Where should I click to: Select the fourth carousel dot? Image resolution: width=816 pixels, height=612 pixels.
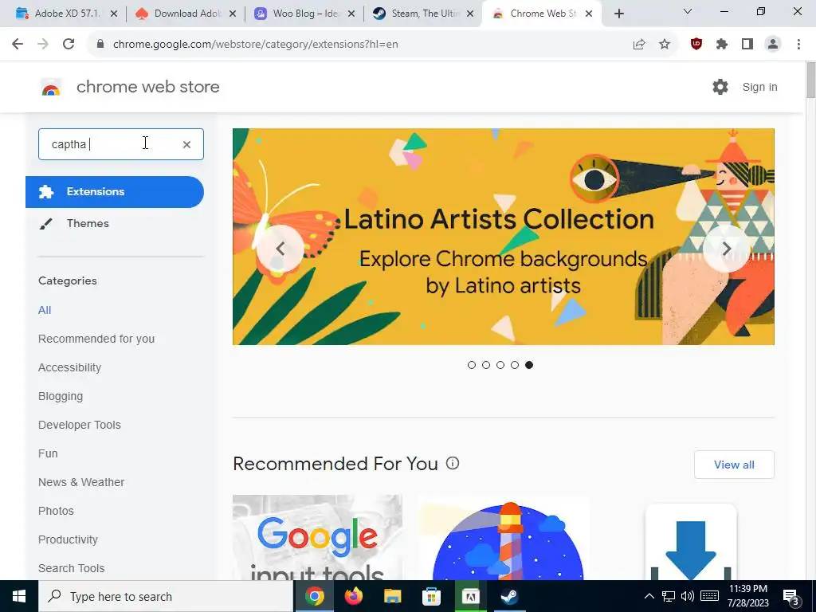[515, 365]
